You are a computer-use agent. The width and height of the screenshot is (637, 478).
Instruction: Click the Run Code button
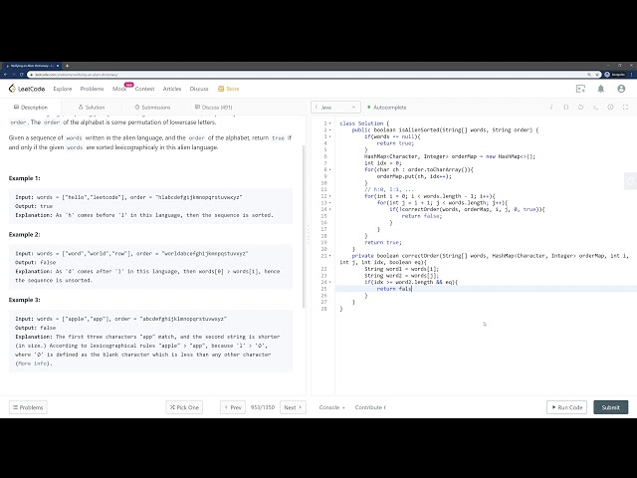pyautogui.click(x=566, y=407)
